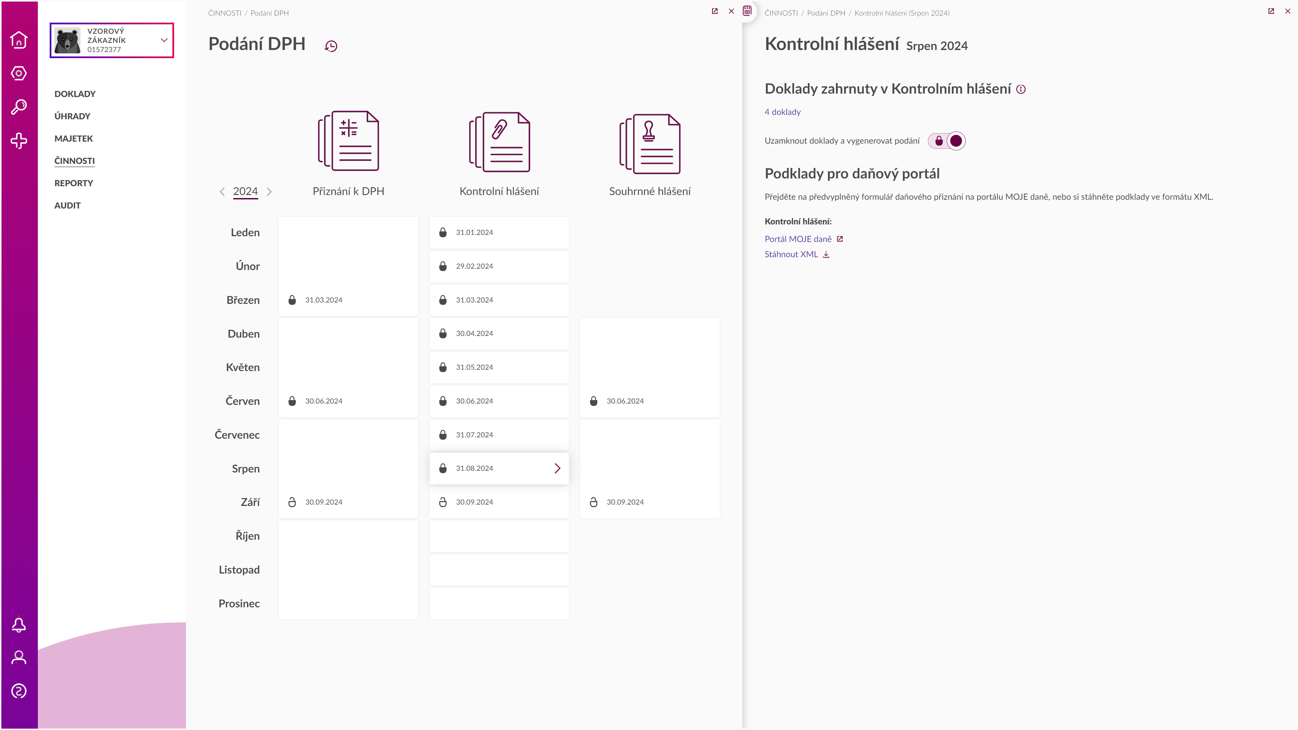This screenshot has width=1298, height=730.
Task: Close the Podání DPH panel
Action: point(731,11)
